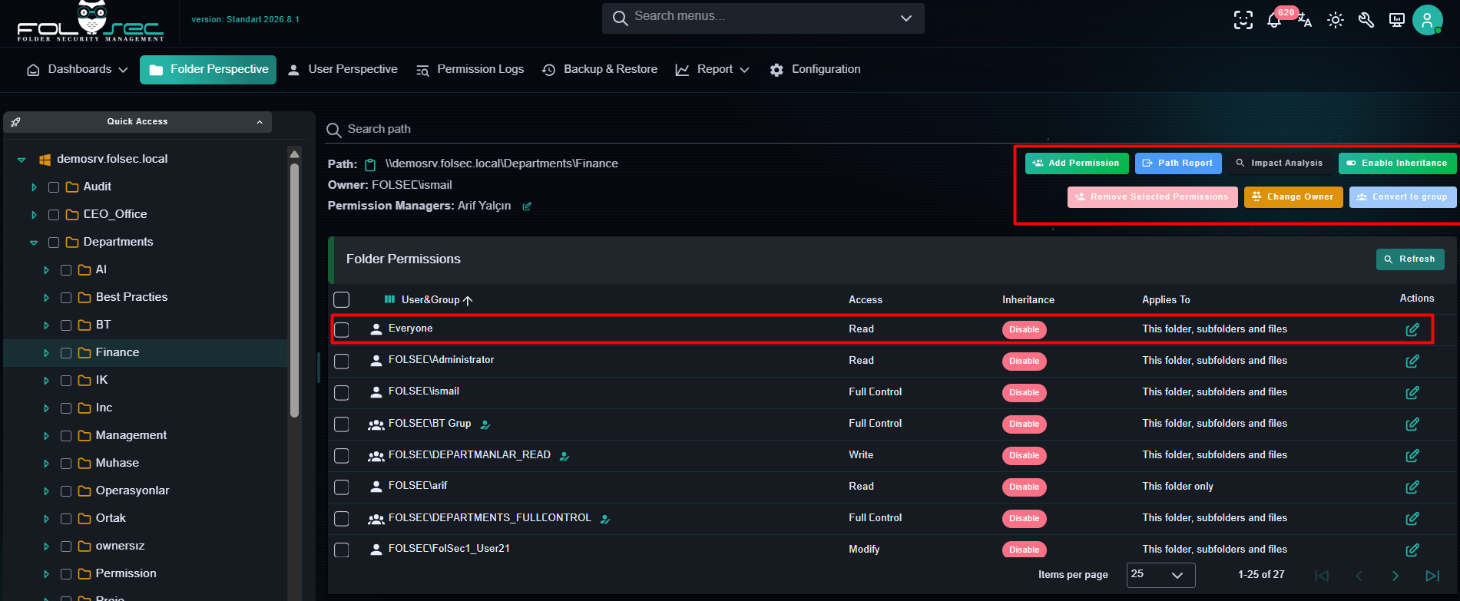The width and height of the screenshot is (1460, 601).
Task: Click Change Owner button
Action: [x=1293, y=197]
